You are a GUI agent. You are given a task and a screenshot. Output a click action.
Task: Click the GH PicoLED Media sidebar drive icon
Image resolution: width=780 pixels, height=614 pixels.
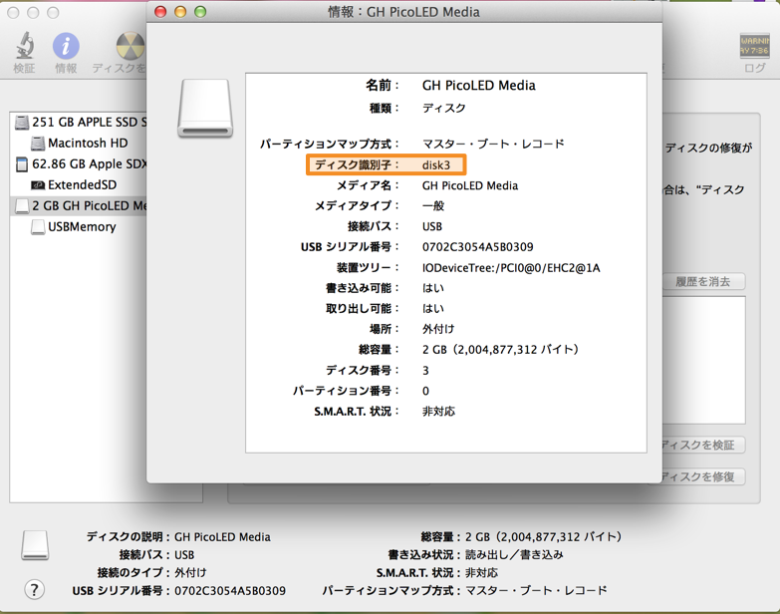(22, 206)
